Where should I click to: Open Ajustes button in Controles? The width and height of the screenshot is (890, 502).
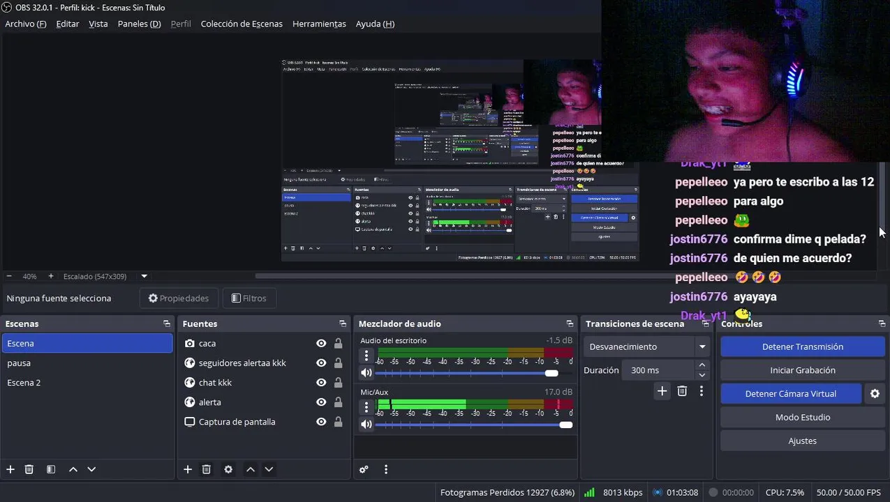click(803, 441)
